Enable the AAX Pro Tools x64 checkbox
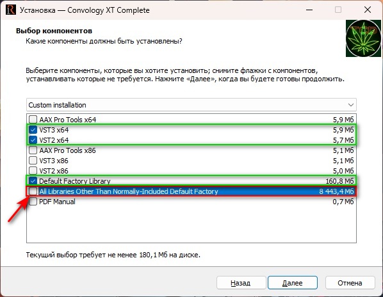 coord(33,119)
